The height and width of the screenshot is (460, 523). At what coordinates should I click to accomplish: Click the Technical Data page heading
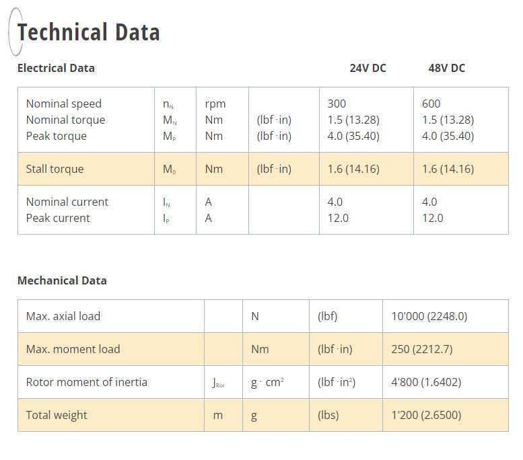tap(88, 32)
